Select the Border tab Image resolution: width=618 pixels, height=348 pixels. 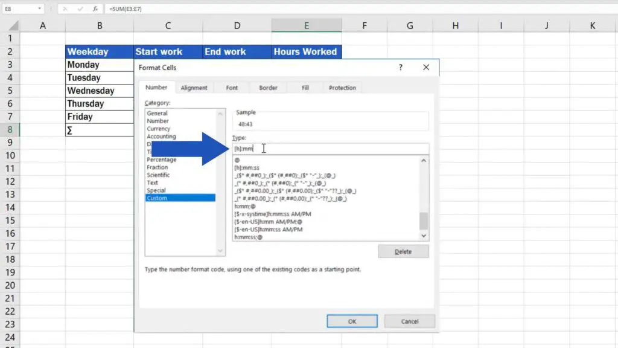[267, 88]
